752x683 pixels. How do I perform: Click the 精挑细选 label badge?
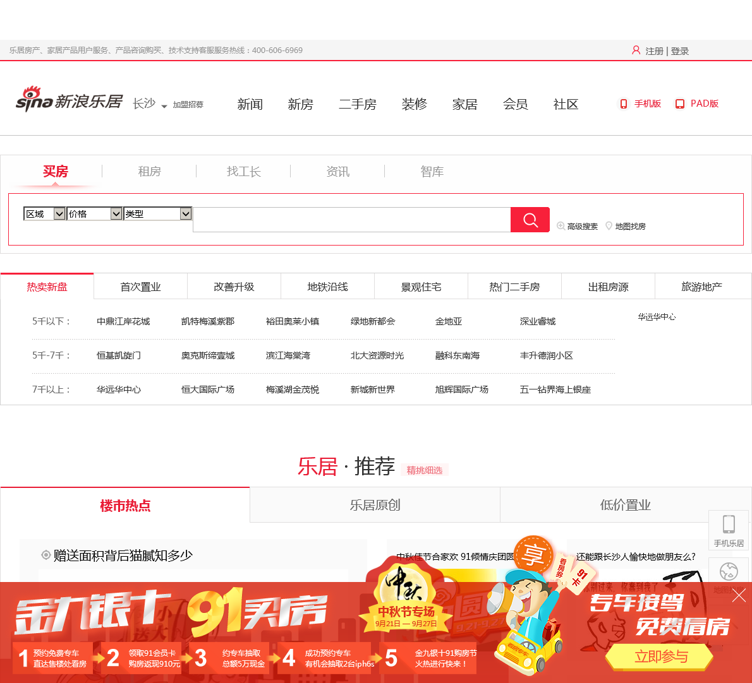[x=425, y=470]
